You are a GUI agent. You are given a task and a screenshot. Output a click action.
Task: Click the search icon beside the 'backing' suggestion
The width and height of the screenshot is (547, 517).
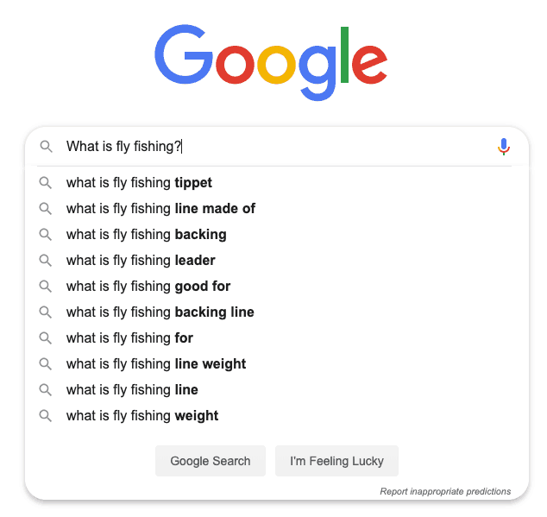coord(45,235)
